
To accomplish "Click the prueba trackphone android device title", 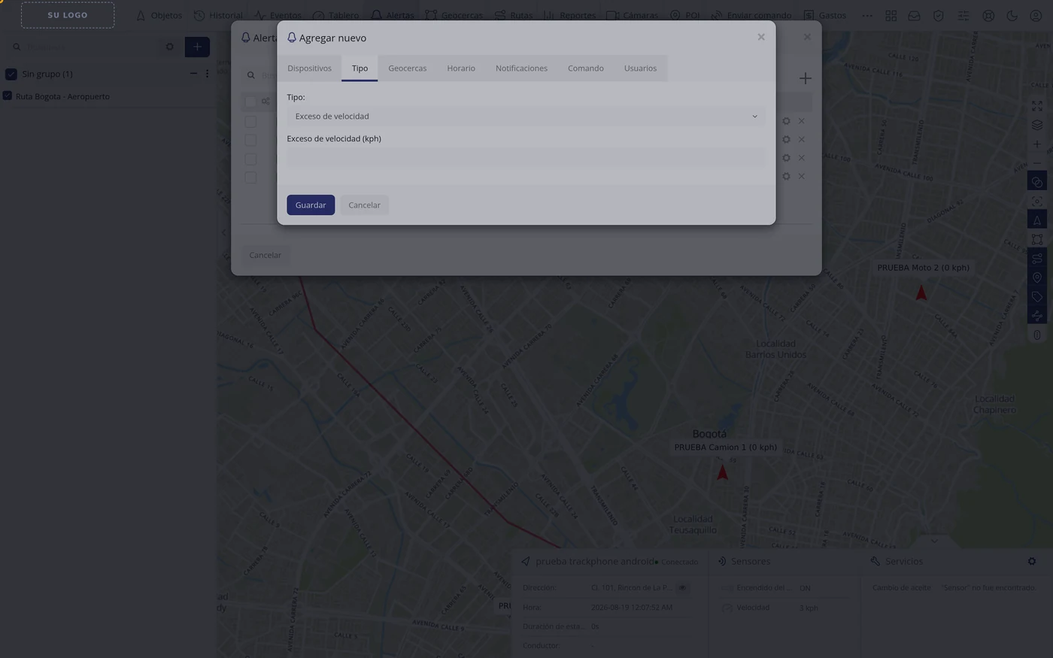I will pos(595,561).
